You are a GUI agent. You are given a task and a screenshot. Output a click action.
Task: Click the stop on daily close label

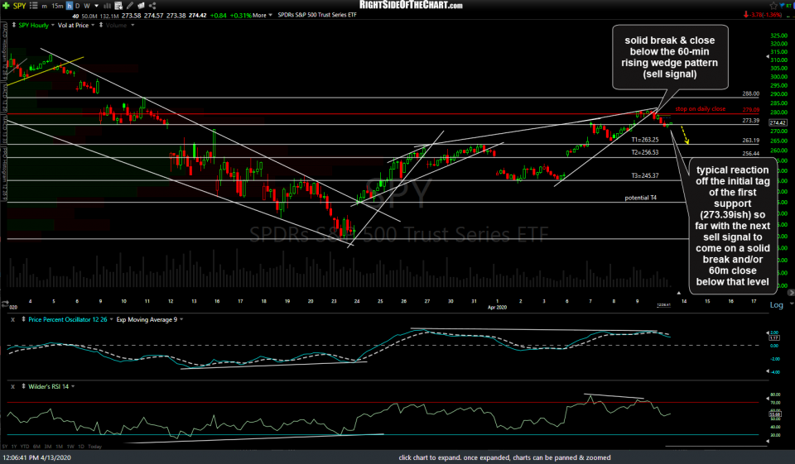tap(701, 109)
